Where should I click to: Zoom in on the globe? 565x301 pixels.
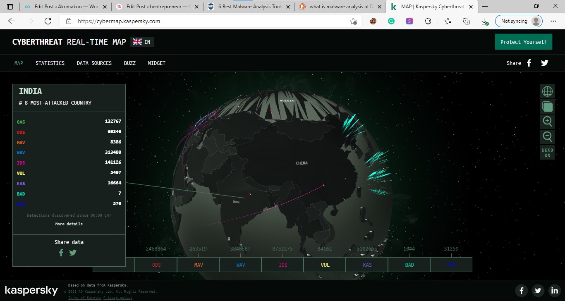(547, 122)
